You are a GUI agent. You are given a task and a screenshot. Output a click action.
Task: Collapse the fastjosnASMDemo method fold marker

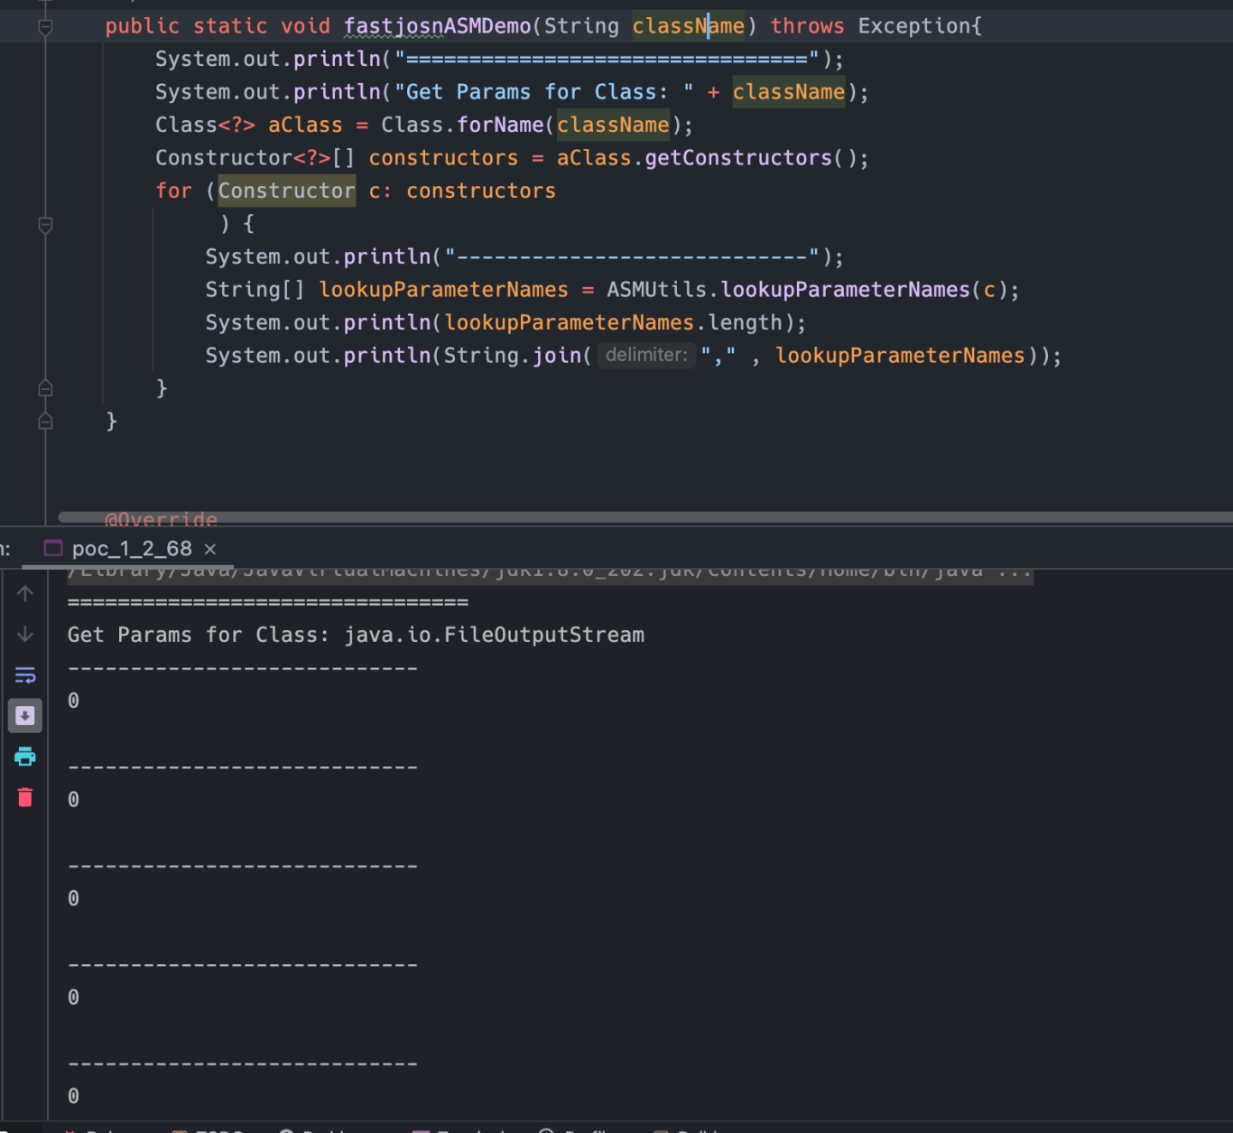tap(45, 26)
